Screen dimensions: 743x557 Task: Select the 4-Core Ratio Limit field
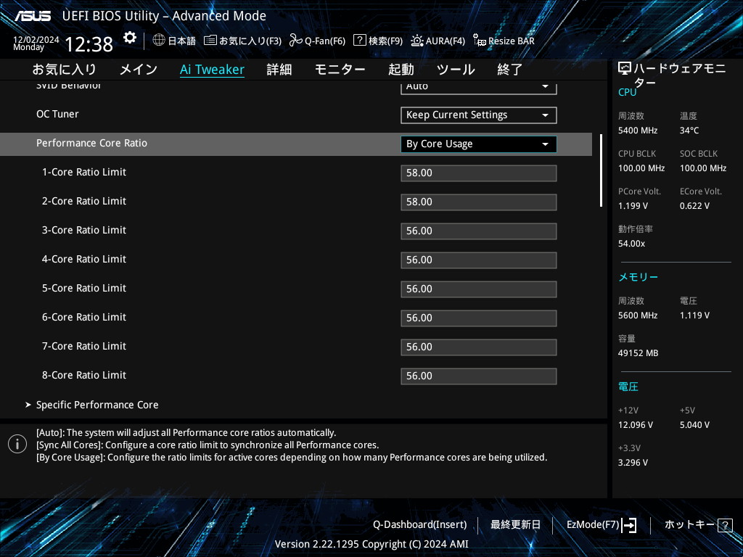479,260
